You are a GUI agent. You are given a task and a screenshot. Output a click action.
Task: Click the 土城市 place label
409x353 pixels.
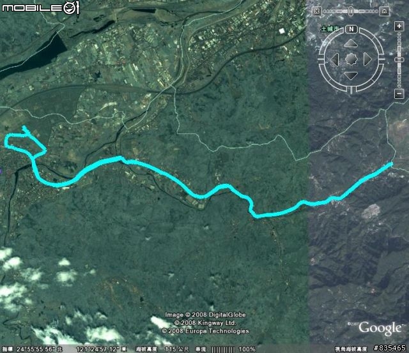(x=329, y=29)
